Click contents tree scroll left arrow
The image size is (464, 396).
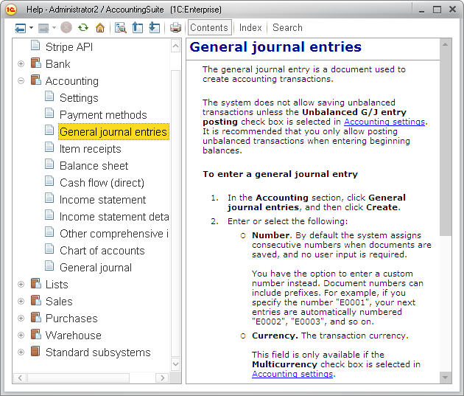tap(20, 378)
